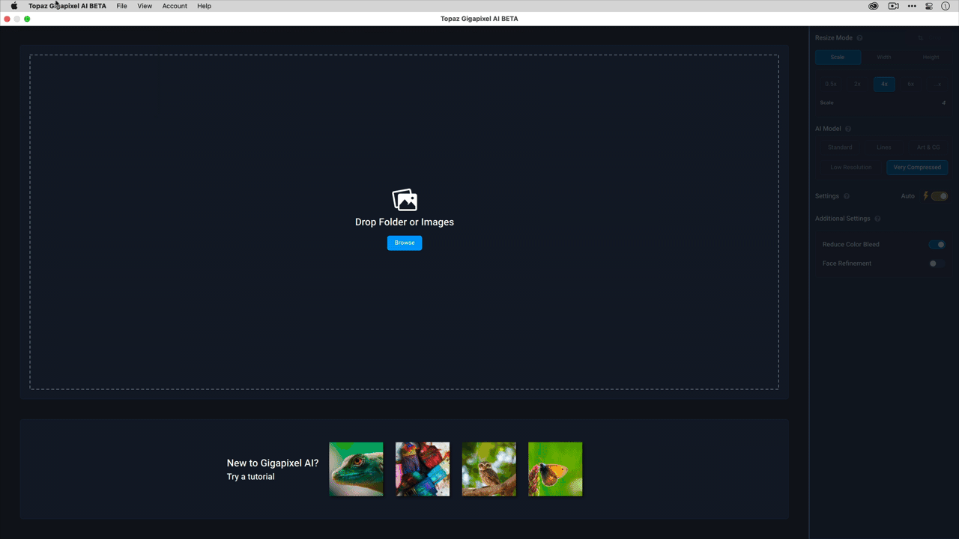This screenshot has height=539, width=959.
Task: Click the 'Try a tutorial' text
Action: 251,477
